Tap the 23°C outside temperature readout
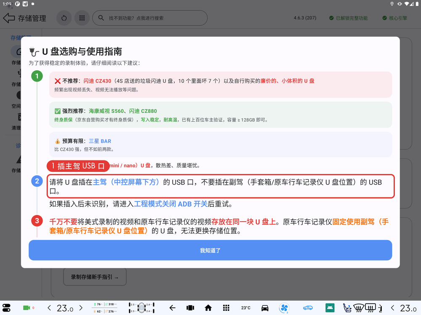The width and height of the screenshot is (421, 315). [x=246, y=308]
